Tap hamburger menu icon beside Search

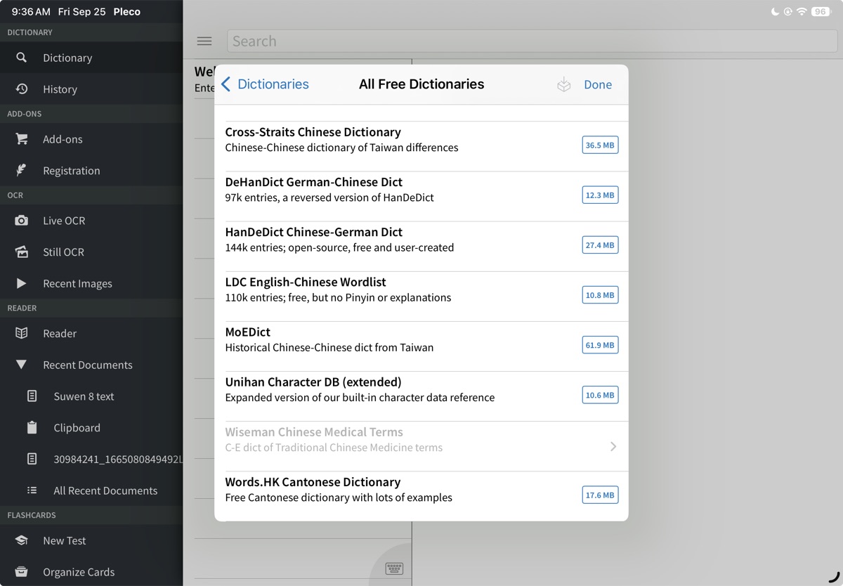pyautogui.click(x=204, y=41)
